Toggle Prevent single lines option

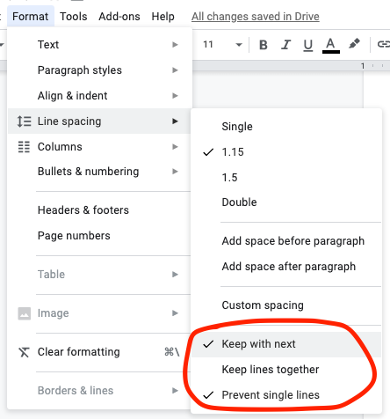point(285,395)
